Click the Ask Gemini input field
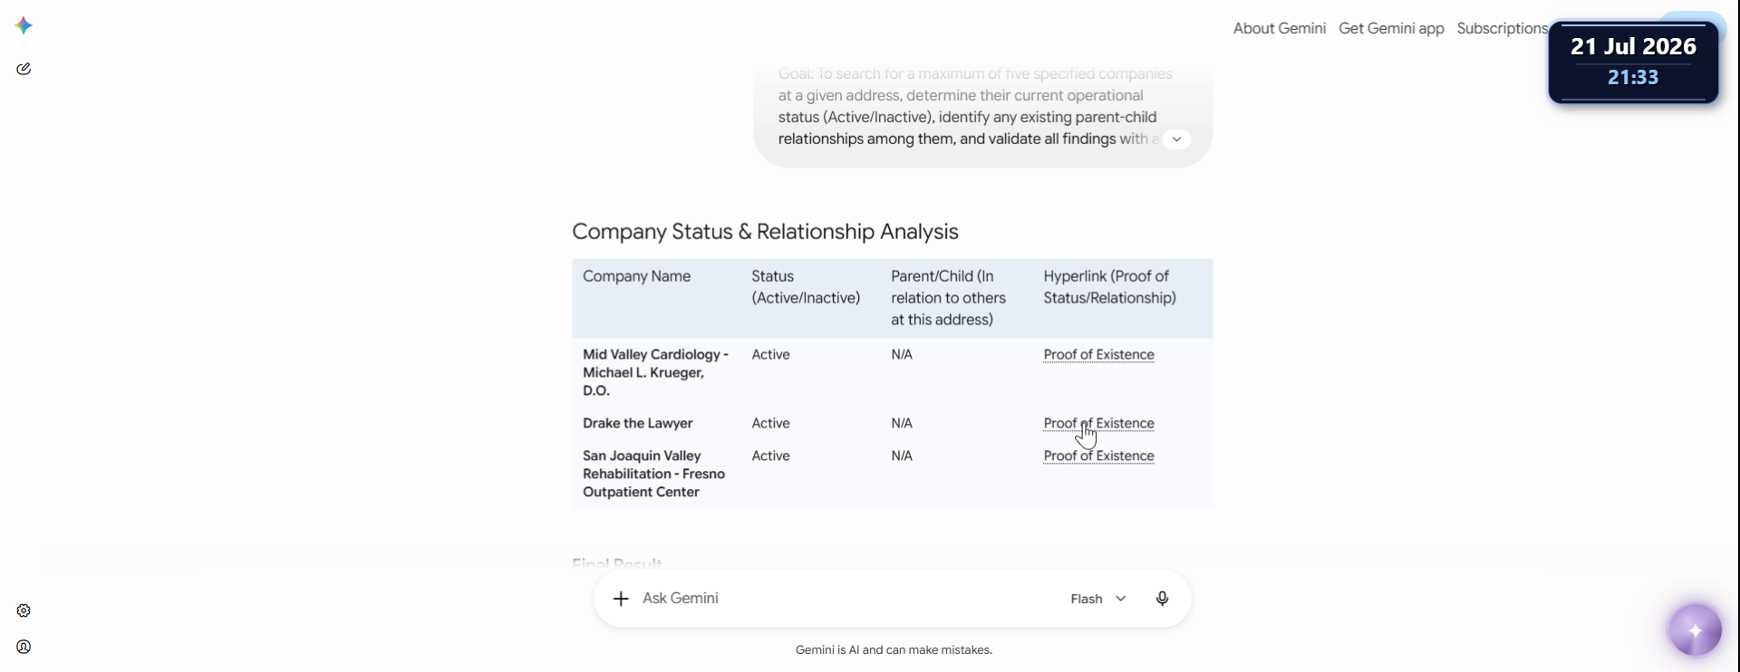The image size is (1740, 672). 843,599
